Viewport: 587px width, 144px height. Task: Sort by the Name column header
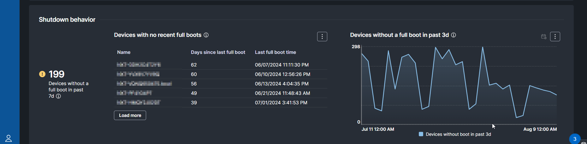click(124, 52)
